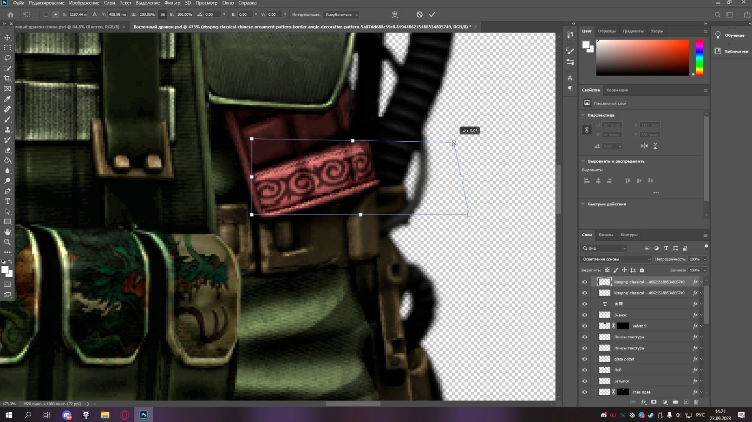Switch to warp mode icon
This screenshot has width=752, height=422.
pos(395,14)
